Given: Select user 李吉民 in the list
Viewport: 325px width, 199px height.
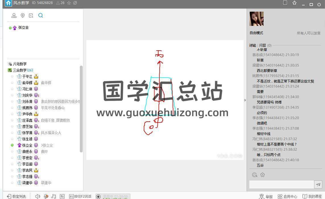Looking at the screenshot, I should click(x=27, y=170).
